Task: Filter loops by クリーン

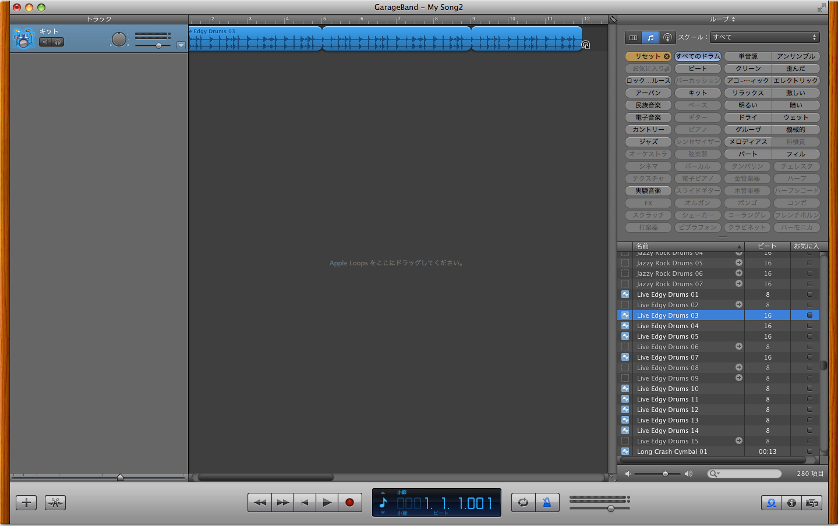Action: click(x=748, y=69)
